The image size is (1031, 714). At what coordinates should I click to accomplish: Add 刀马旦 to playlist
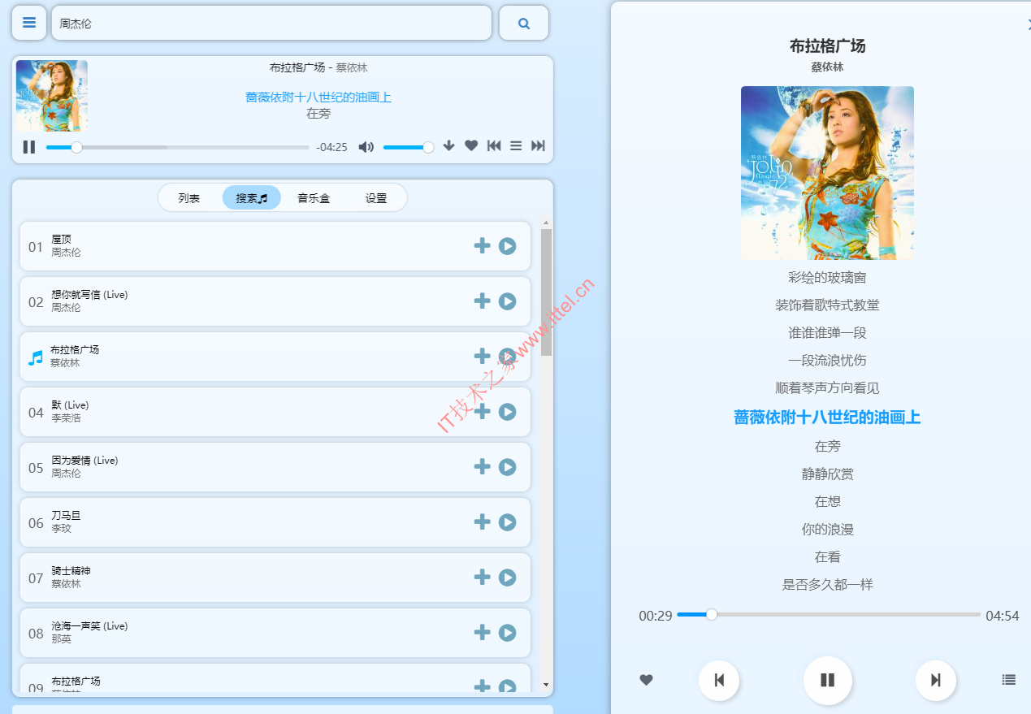pos(483,521)
